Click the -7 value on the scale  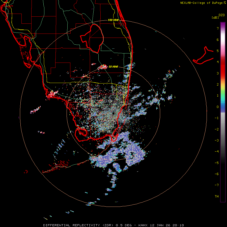pos(217,185)
